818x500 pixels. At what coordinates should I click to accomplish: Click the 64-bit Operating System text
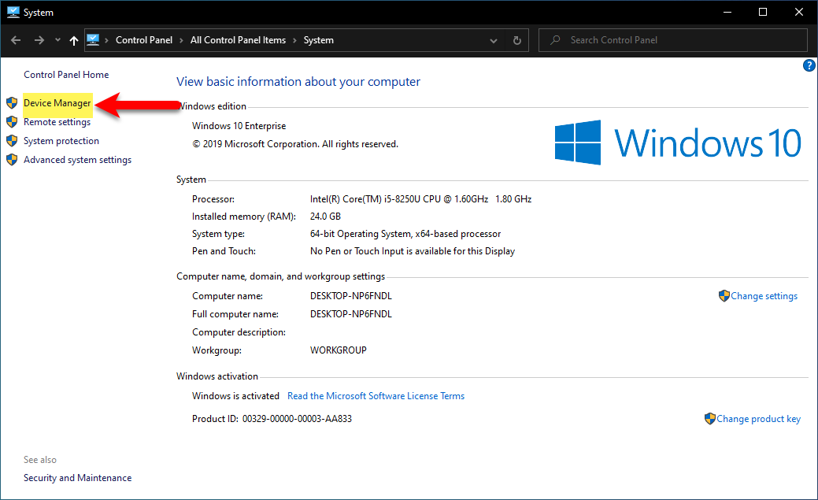click(x=405, y=234)
